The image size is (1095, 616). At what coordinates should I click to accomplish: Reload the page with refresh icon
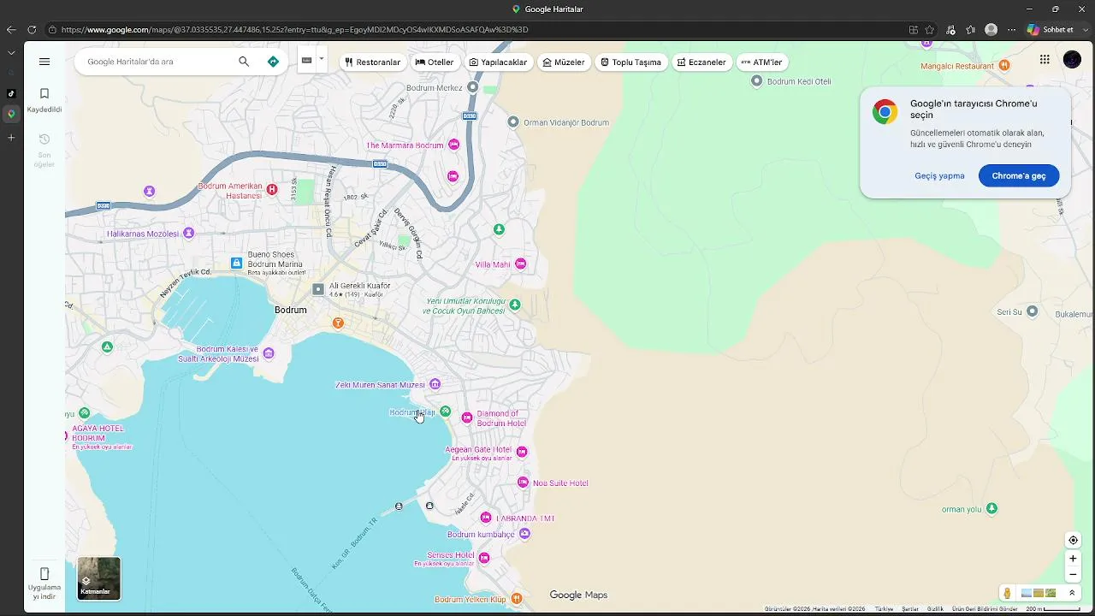[32, 30]
